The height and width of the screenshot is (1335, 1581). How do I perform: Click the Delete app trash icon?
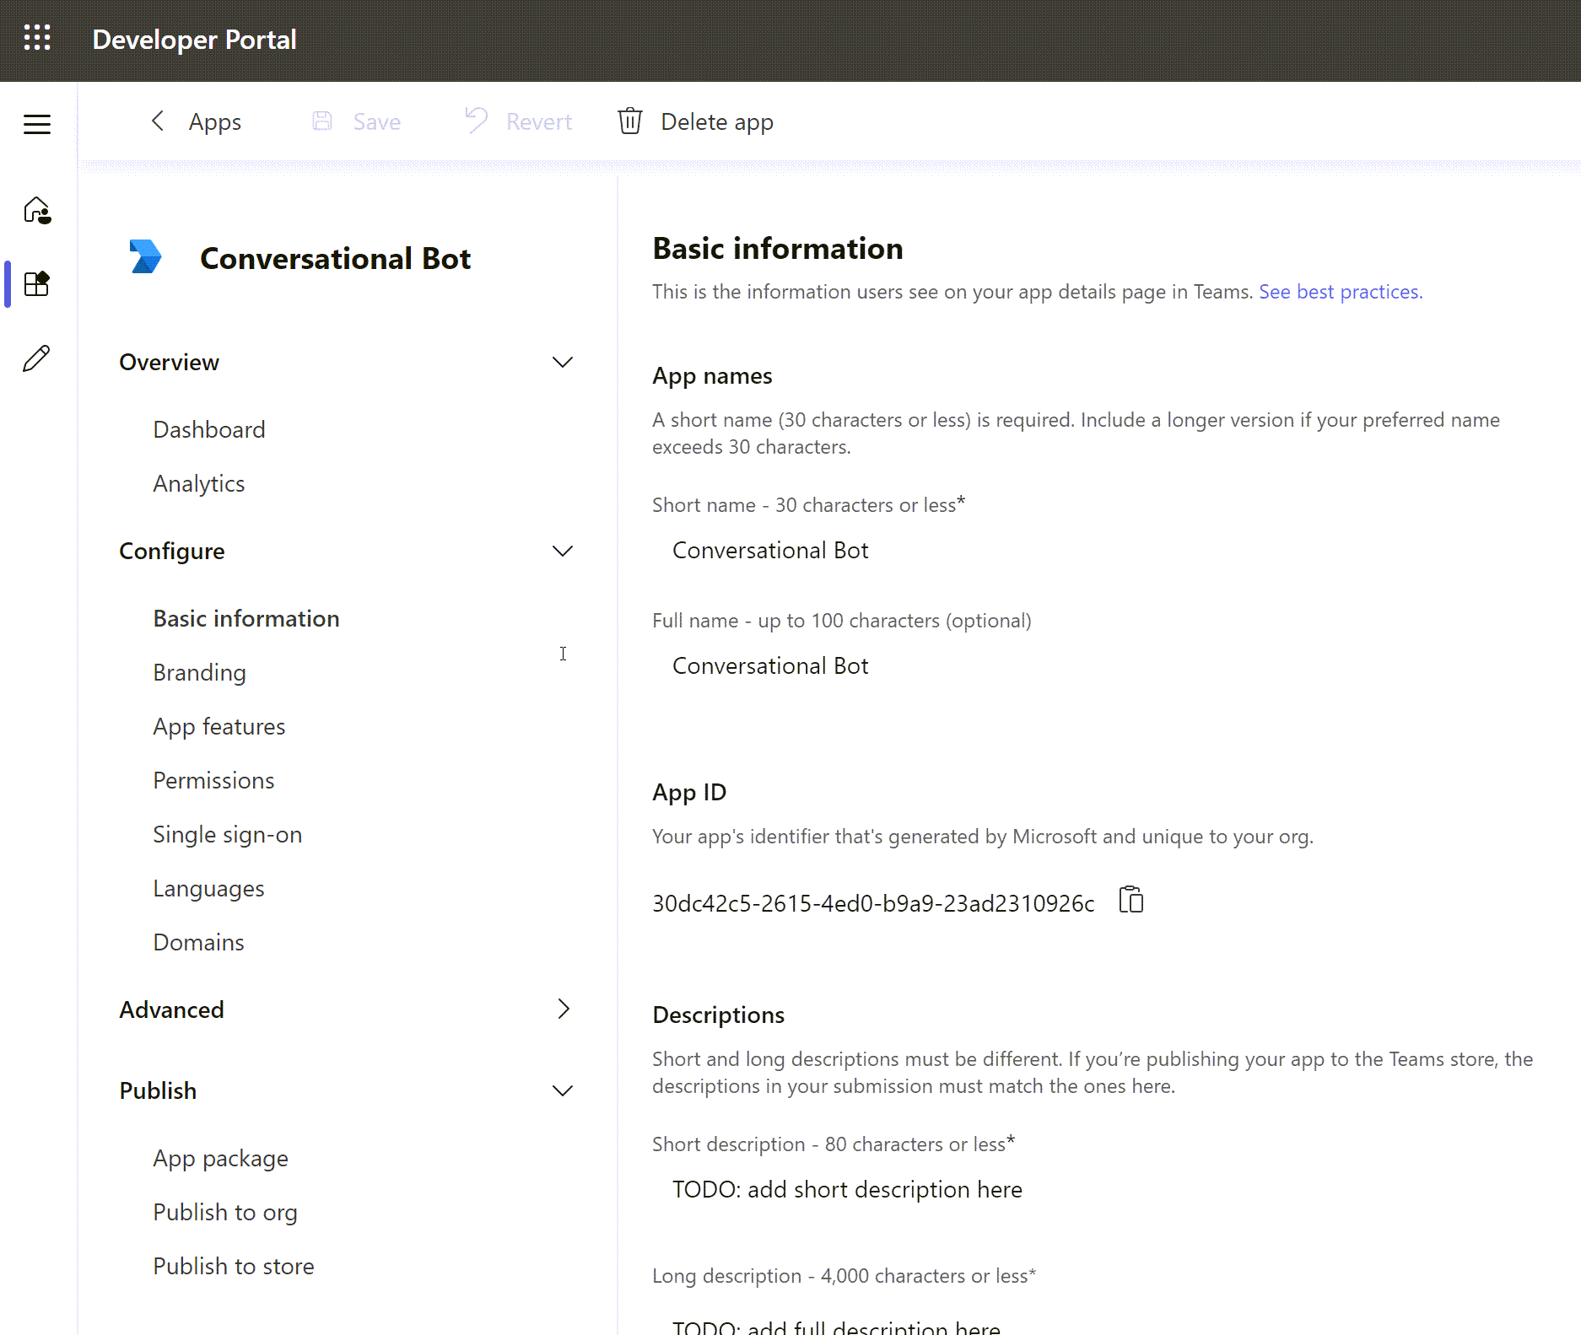[x=630, y=121]
